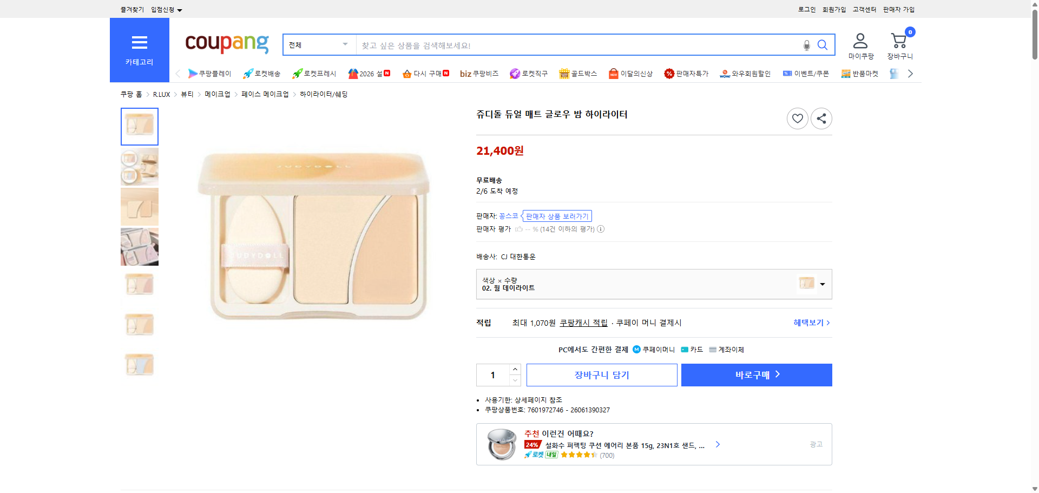Start voice search with the microphone icon
The height and width of the screenshot is (493, 1039).
pyautogui.click(x=806, y=45)
